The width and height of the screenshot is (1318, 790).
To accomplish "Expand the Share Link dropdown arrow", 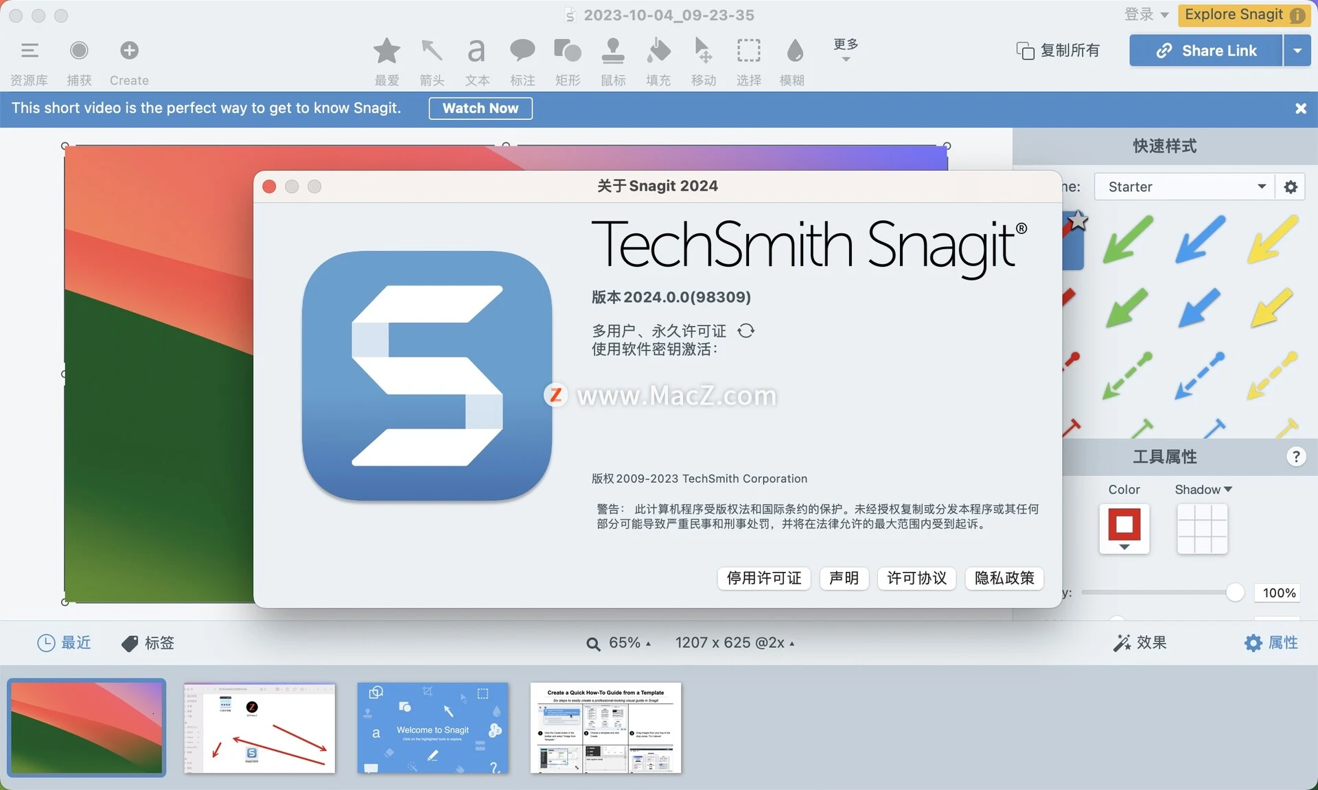I will [x=1299, y=50].
